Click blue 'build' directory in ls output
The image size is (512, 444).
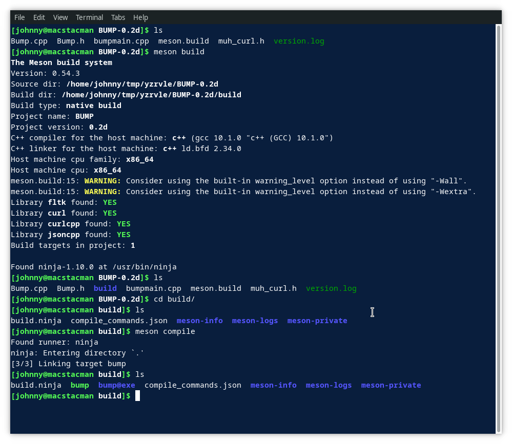coord(105,289)
